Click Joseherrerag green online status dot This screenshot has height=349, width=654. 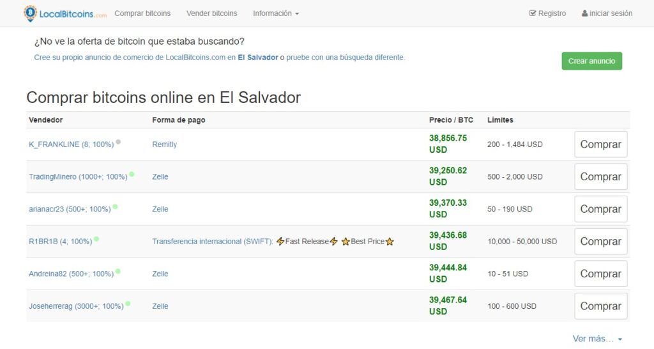[x=128, y=304]
